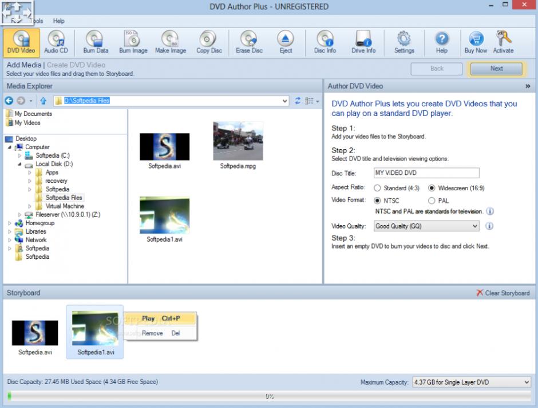The image size is (538, 408).
Task: Go back in Media Explorer
Action: coord(9,101)
